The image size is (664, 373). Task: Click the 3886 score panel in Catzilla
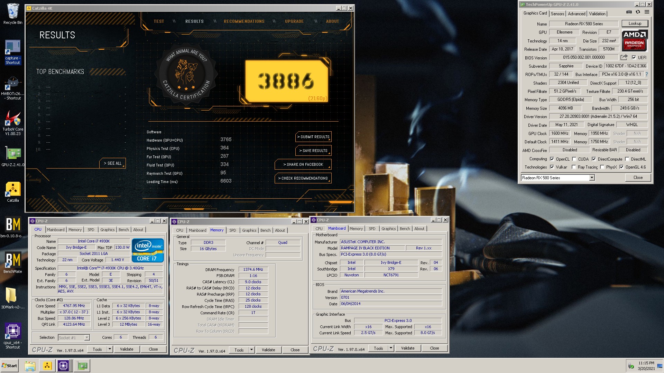(x=287, y=82)
